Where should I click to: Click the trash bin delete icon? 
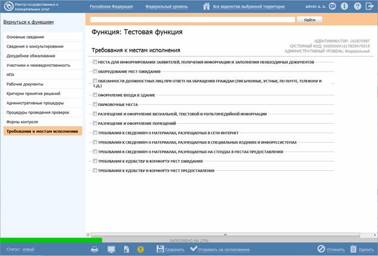pyautogui.click(x=353, y=249)
